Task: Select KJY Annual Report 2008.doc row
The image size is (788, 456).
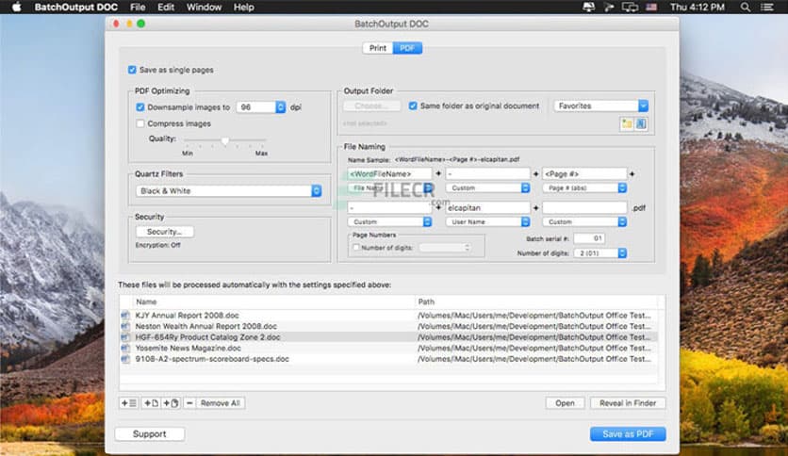Action: coord(388,316)
